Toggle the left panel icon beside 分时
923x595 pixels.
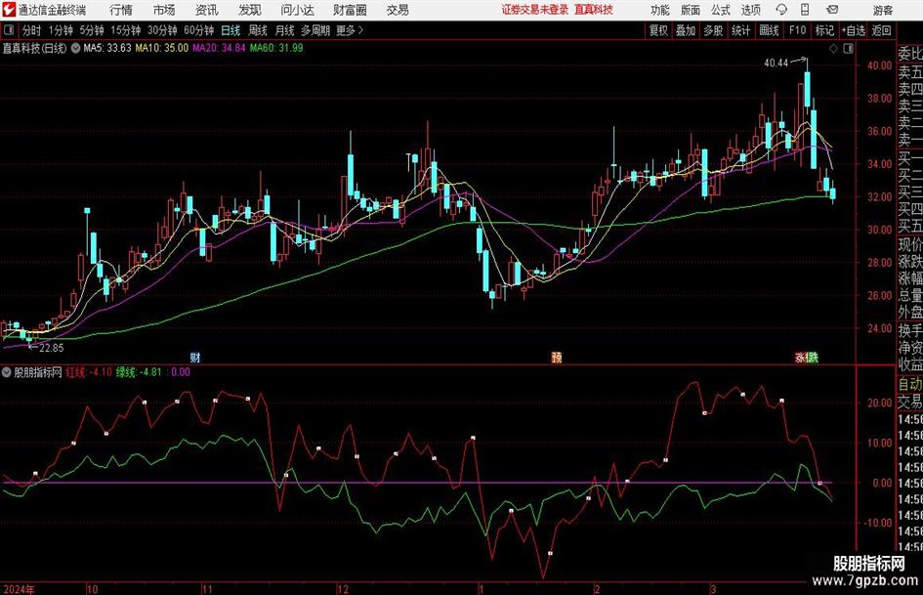pos(8,30)
